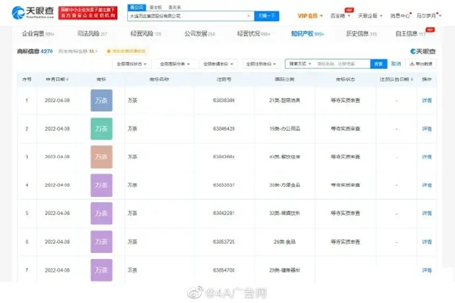This screenshot has width=455, height=303.
Task: Click the blue 搜索 button in trademark filter
Action: point(378,64)
